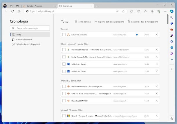Open Filtra per data filter
This screenshot has height=124, width=177.
(83, 22)
